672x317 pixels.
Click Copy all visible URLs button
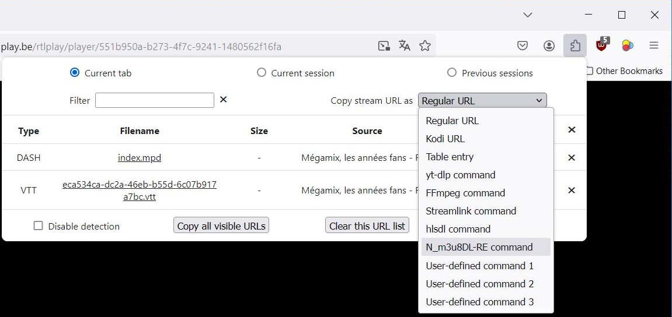click(221, 226)
